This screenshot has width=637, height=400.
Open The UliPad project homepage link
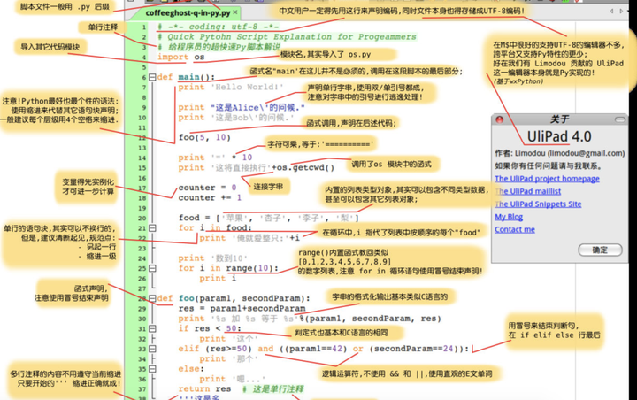[x=547, y=179]
